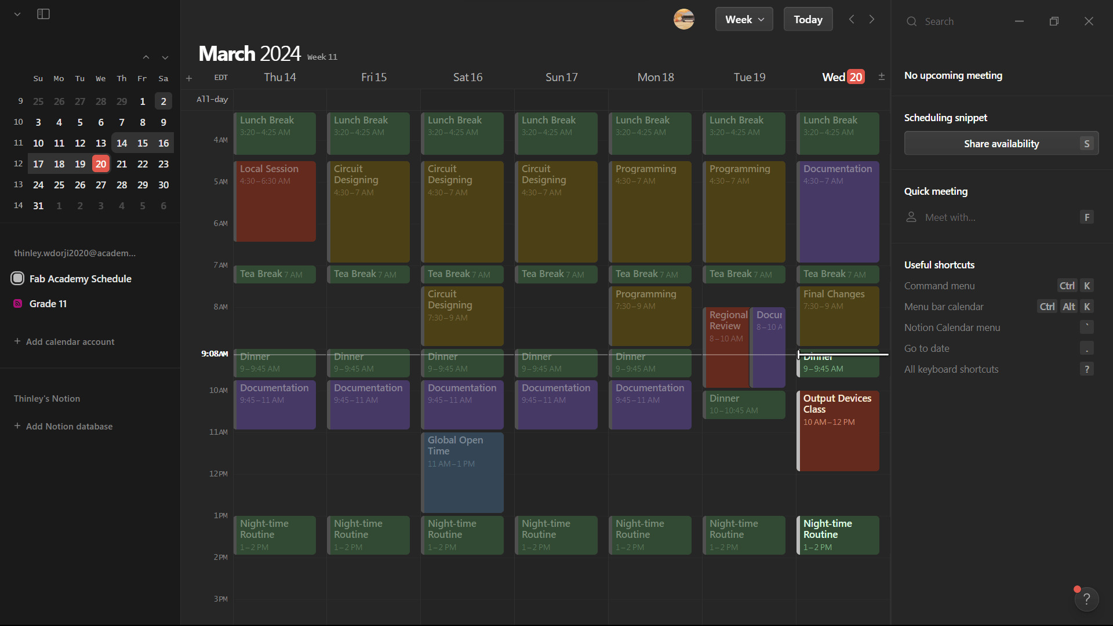
Task: Click thinley.wdorji2020 account label
Action: pyautogui.click(x=75, y=253)
